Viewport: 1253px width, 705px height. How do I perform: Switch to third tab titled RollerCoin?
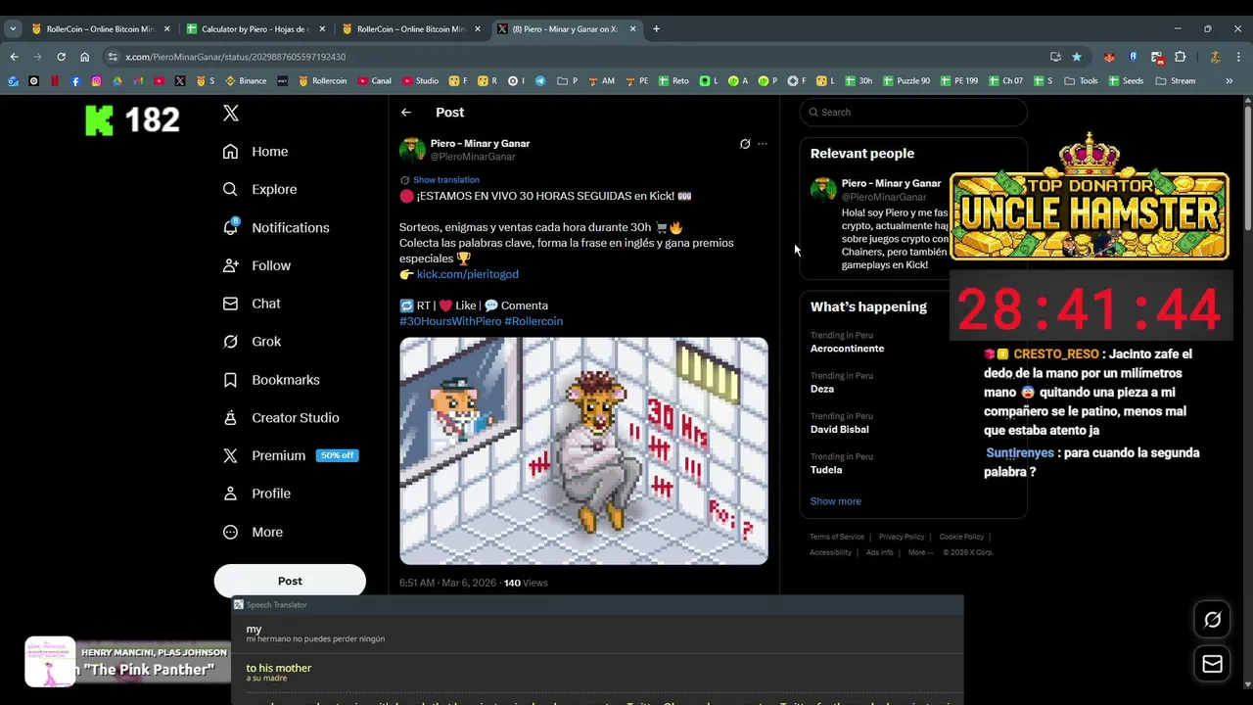point(411,29)
